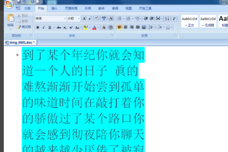Apply the 正文 (Normal) style
228x152 pixels.
point(190,21)
